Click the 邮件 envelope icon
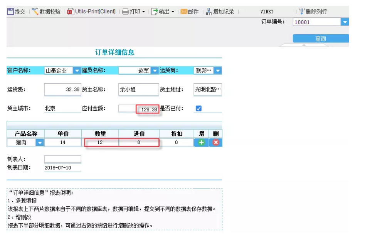The height and width of the screenshot is (246, 365). click(184, 12)
